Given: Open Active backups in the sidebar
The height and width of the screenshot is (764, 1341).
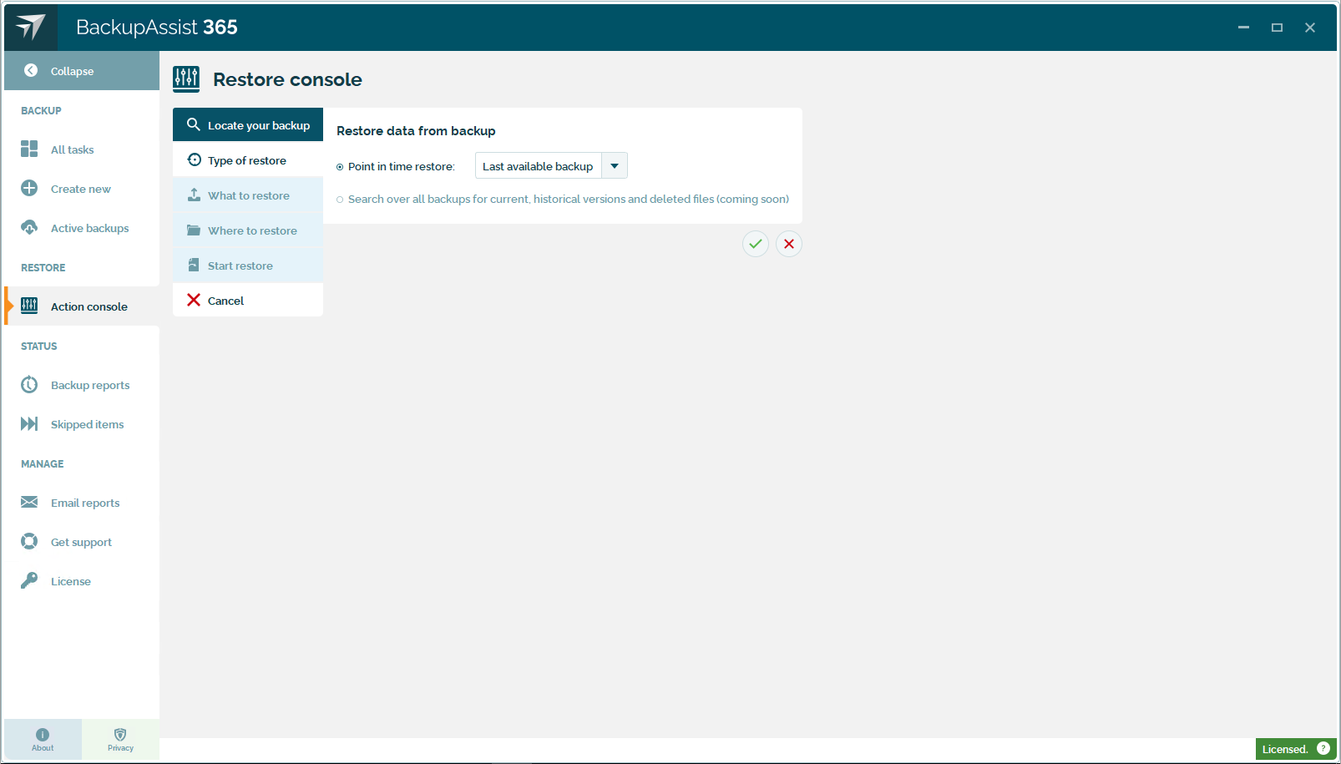Looking at the screenshot, I should click(x=82, y=228).
